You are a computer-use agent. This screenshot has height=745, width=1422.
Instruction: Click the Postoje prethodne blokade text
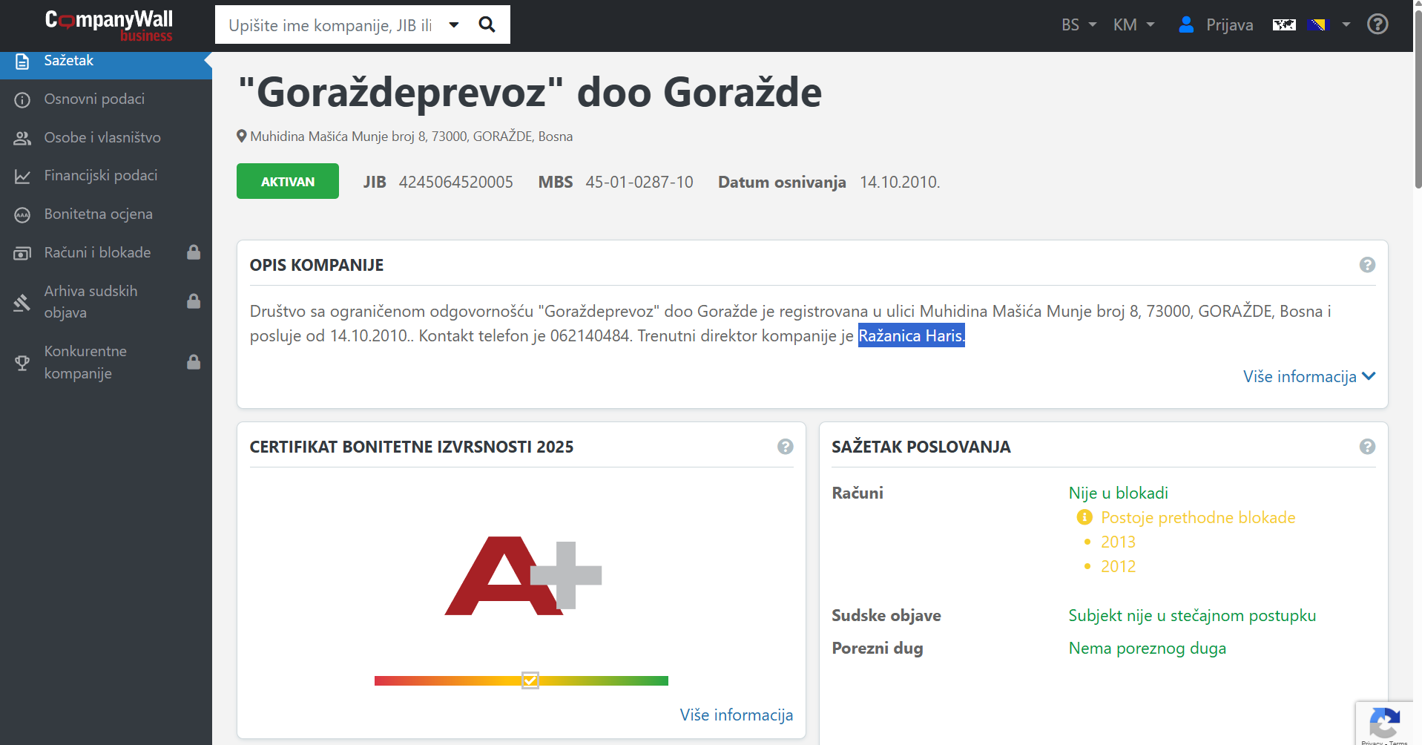point(1198,517)
